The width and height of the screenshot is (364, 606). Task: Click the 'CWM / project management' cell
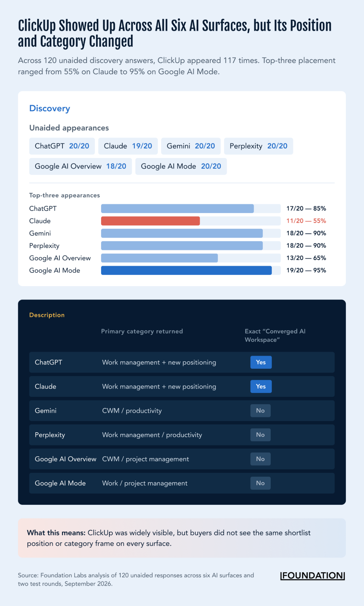point(146,459)
